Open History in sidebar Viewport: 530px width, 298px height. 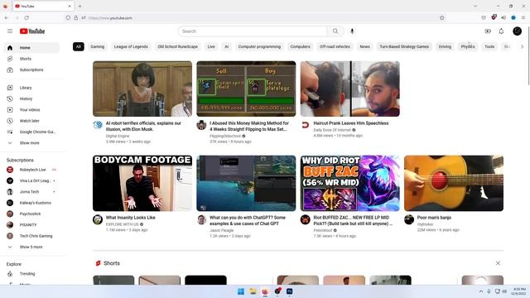coord(31,99)
